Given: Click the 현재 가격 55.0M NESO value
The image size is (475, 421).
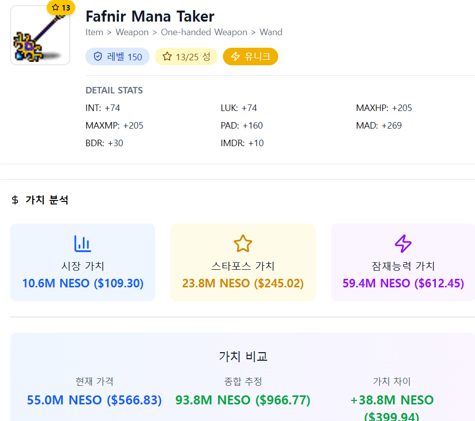Looking at the screenshot, I should (x=94, y=400).
